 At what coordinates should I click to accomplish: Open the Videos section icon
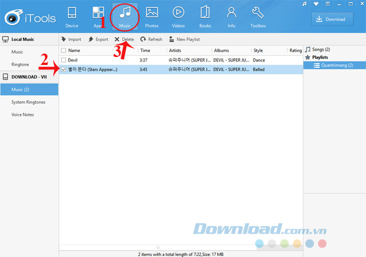pyautogui.click(x=178, y=13)
